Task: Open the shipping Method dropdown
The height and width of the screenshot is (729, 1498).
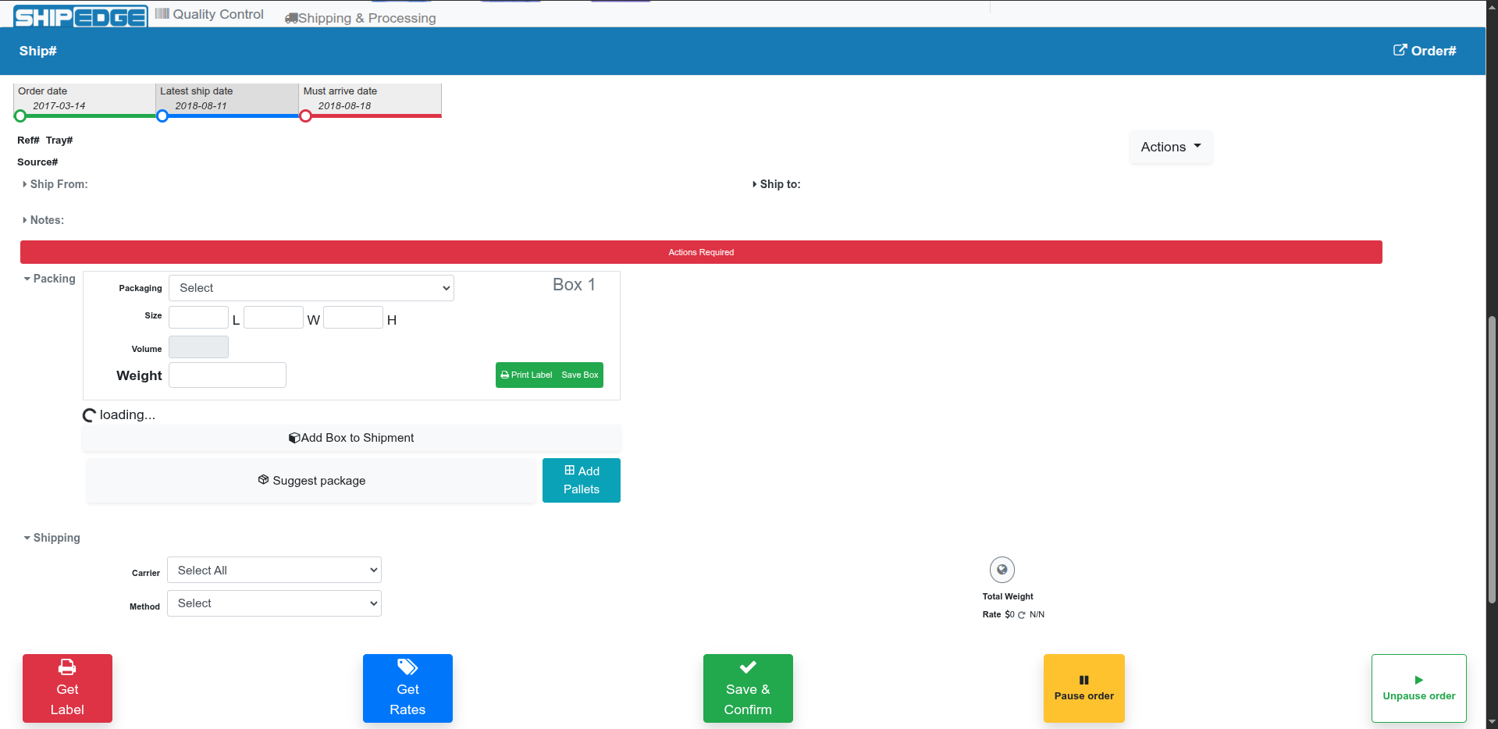Action: (x=274, y=603)
